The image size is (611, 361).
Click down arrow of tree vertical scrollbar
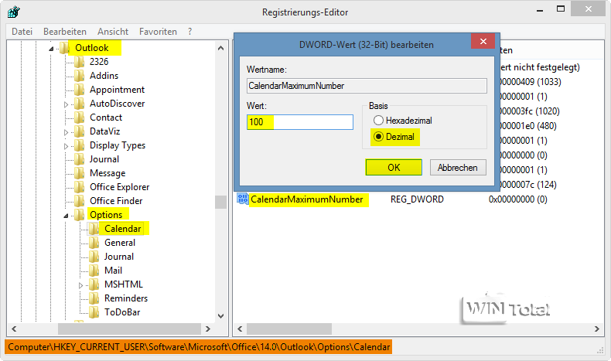pos(220,316)
